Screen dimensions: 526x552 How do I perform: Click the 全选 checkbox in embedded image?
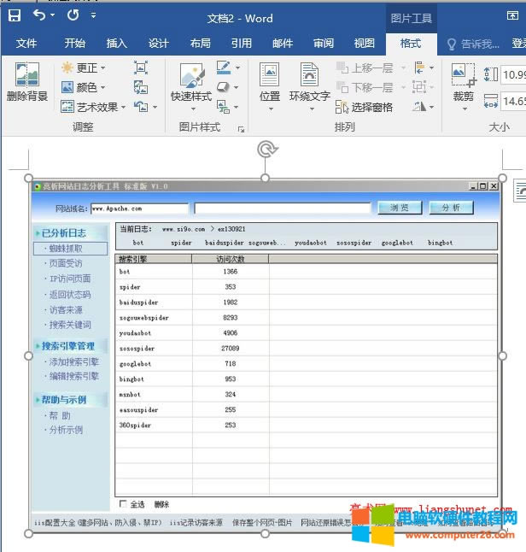tap(123, 504)
